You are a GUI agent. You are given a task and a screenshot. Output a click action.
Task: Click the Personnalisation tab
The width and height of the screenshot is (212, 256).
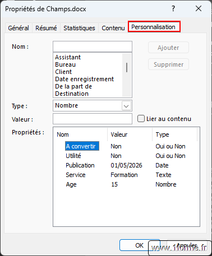click(154, 27)
